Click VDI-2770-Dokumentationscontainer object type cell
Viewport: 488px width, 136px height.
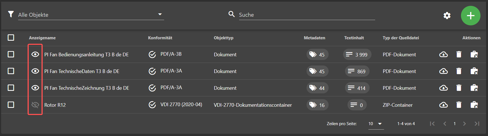pos(253,105)
